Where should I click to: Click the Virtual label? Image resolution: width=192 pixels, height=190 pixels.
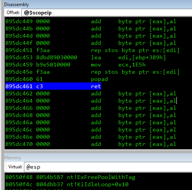tap(15, 167)
